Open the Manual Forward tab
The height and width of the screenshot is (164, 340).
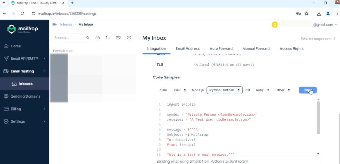pos(256,49)
